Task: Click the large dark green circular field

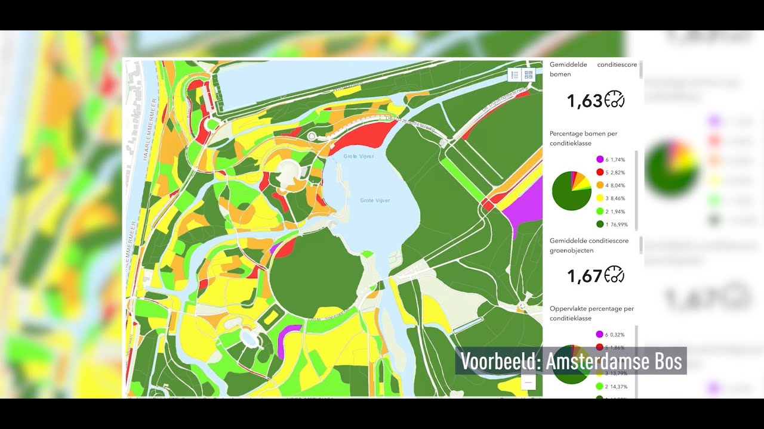Action: pos(316,275)
